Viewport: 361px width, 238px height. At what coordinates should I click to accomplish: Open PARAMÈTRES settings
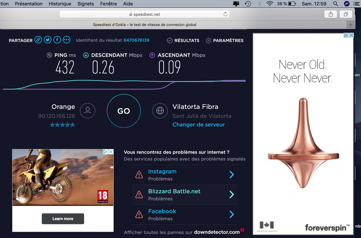pos(224,40)
